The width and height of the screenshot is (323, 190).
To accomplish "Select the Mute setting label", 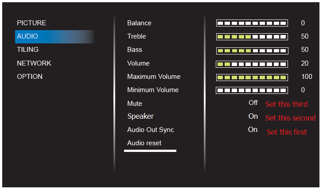I will pyautogui.click(x=135, y=104).
